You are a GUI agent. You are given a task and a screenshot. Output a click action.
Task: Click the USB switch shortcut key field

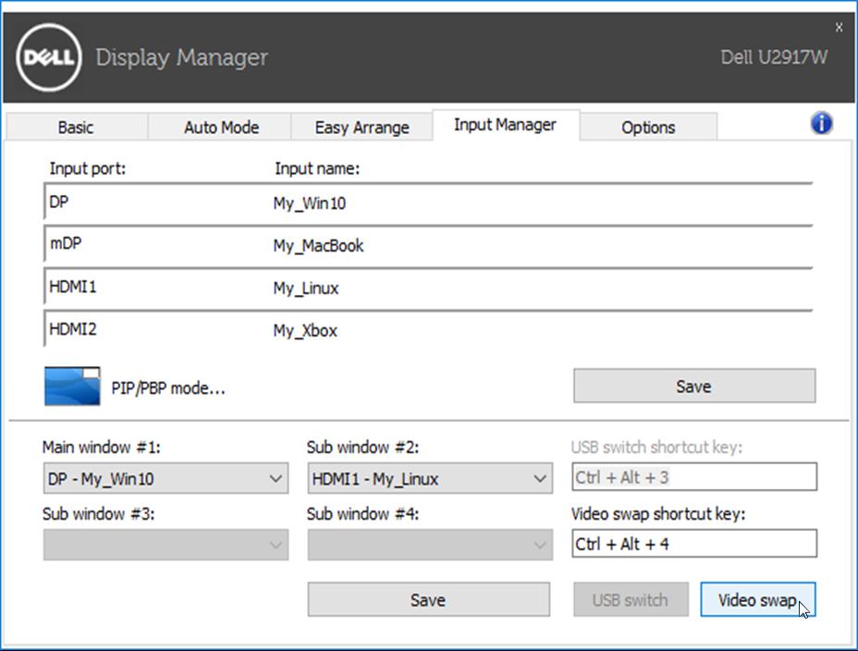(x=694, y=477)
